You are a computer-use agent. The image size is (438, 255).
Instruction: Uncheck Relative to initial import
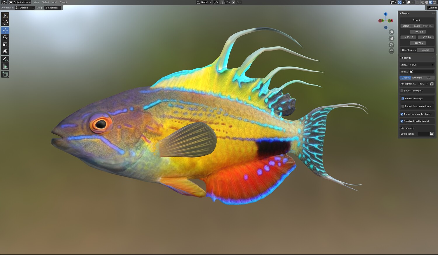(402, 121)
